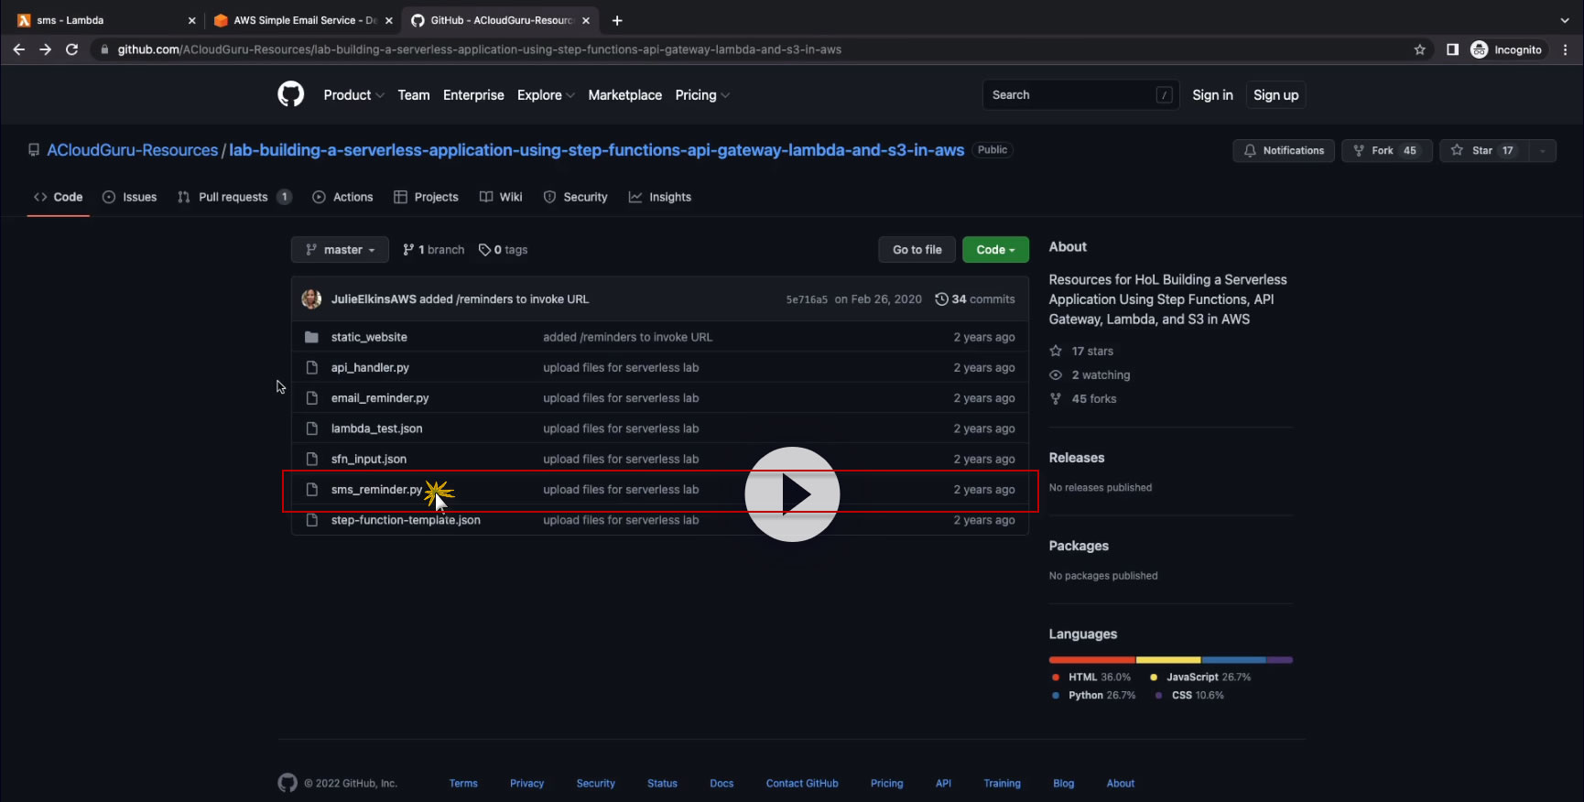The image size is (1584, 802).
Task: Expand the Pricing menu
Action: point(702,95)
